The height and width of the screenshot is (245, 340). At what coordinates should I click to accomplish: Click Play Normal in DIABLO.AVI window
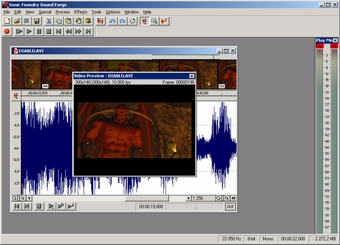(x=51, y=206)
